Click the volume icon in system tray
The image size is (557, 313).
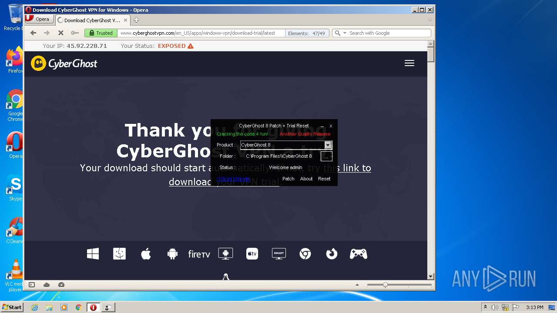[x=495, y=307]
